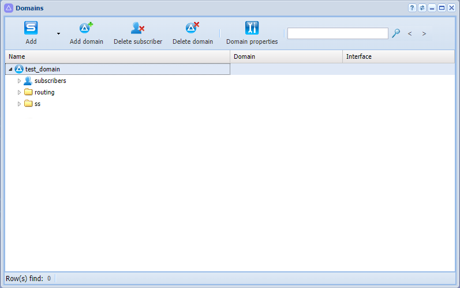This screenshot has height=288, width=460.
Task: Expand the subscribers node
Action: (19, 81)
